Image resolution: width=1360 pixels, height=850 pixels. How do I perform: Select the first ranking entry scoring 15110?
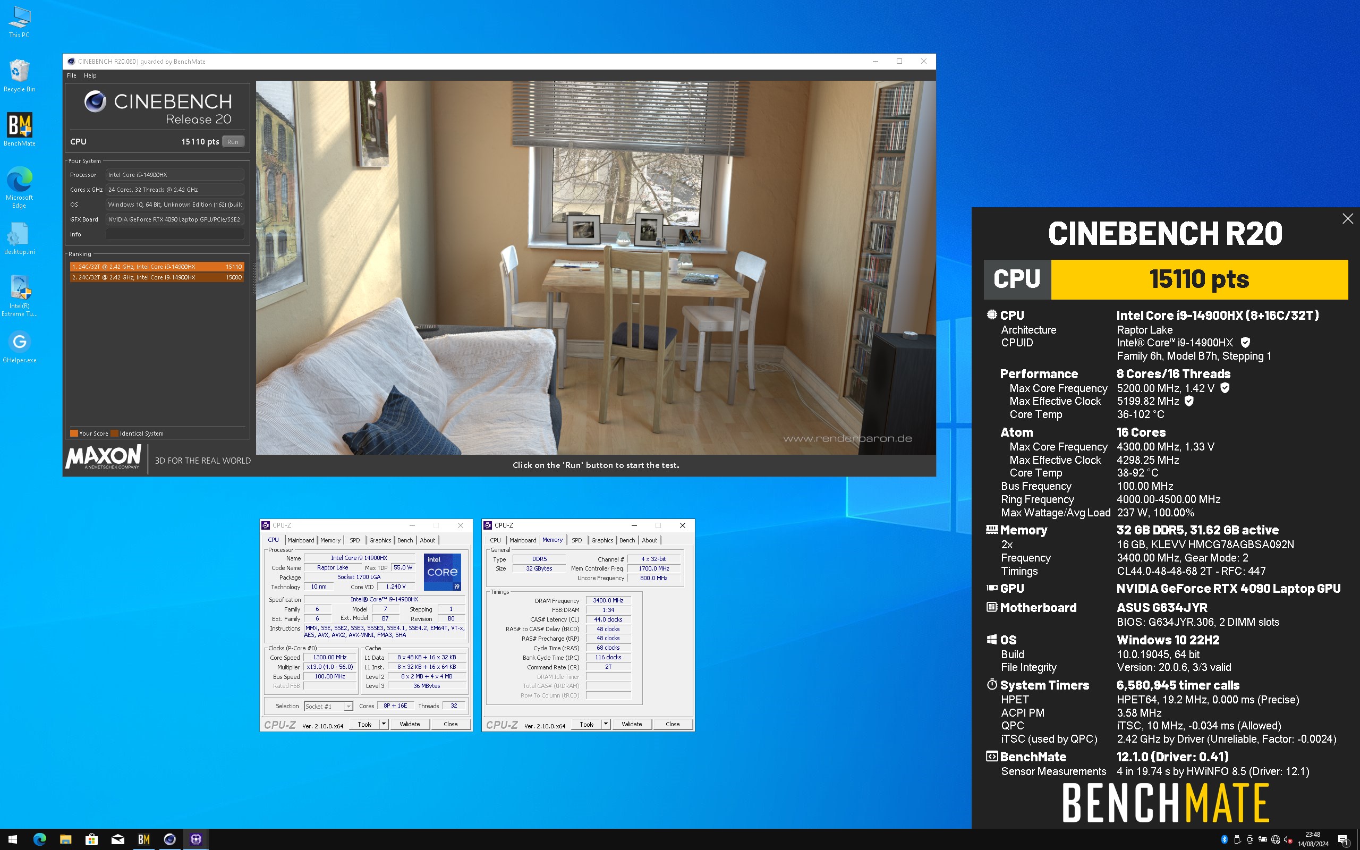pos(157,267)
